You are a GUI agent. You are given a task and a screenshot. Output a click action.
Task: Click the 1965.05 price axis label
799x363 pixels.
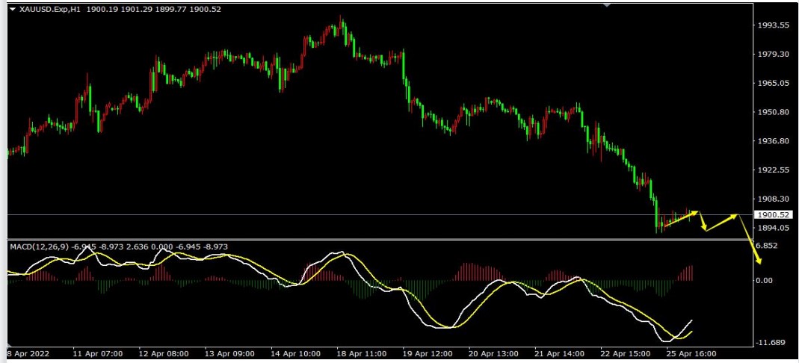[774, 82]
